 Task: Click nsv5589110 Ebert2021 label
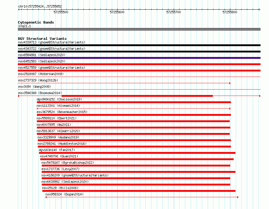[57, 118]
